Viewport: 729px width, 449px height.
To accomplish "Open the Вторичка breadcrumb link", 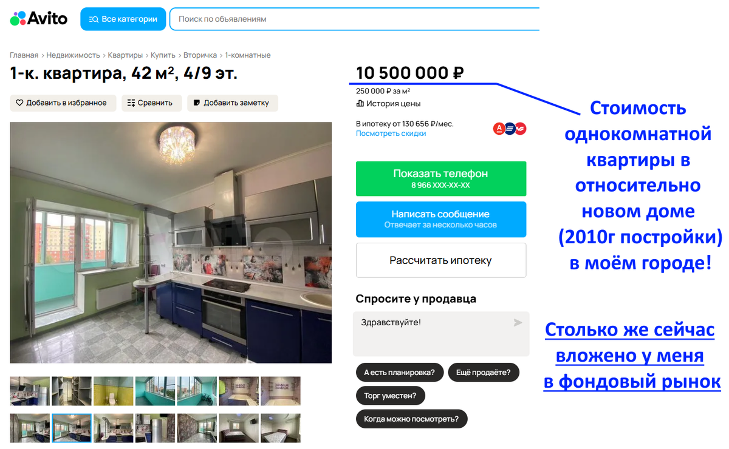I will point(200,55).
